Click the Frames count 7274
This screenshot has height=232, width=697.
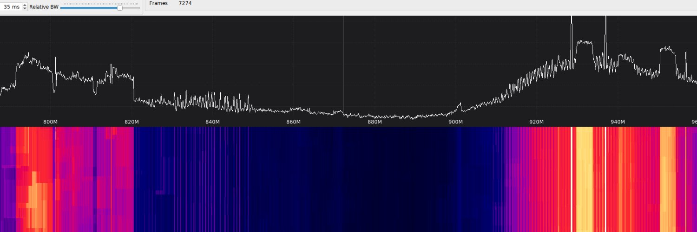[x=185, y=3]
